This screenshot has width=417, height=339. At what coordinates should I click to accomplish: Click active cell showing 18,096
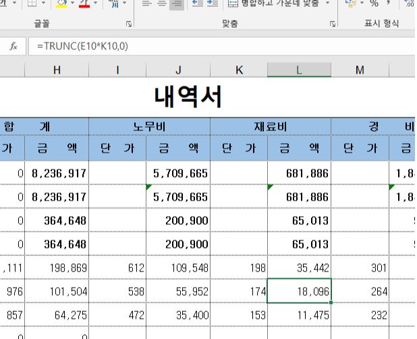pyautogui.click(x=299, y=291)
